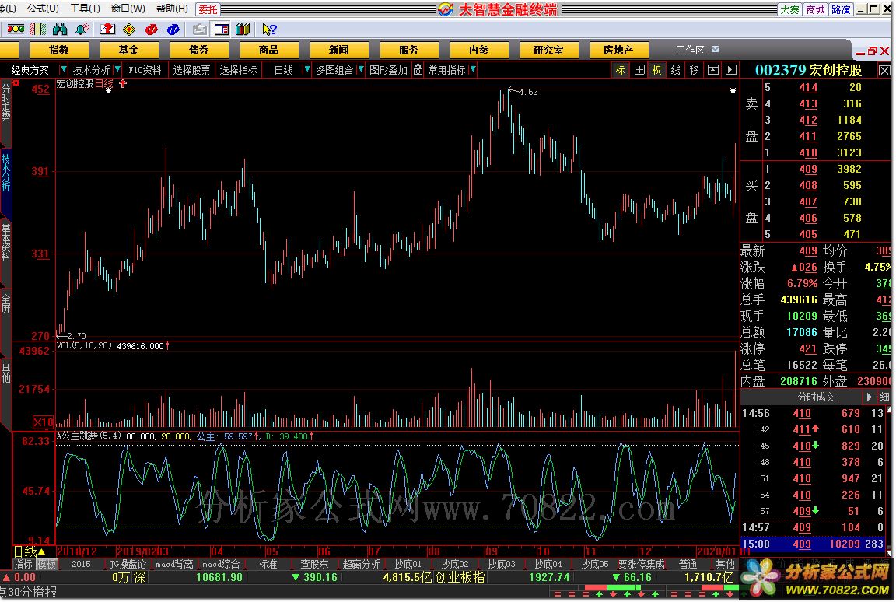Image resolution: width=896 pixels, height=602 pixels.
Task: Click the skip-to-end arrow icon
Action: pos(731,70)
